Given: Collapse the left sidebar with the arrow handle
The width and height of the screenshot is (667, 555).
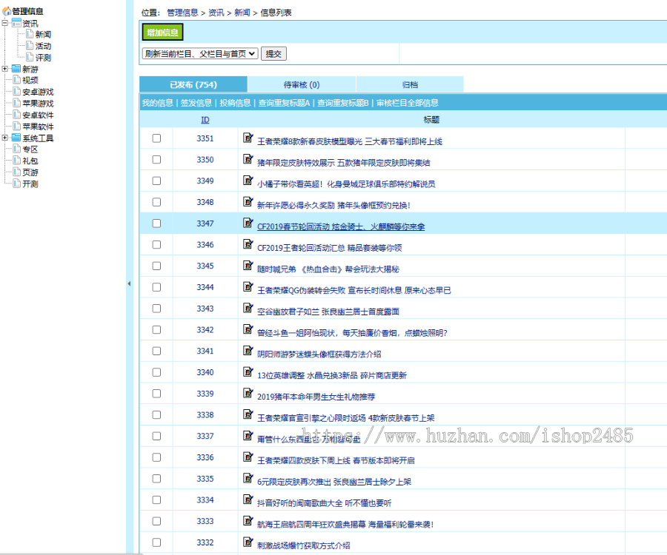Looking at the screenshot, I should pos(129,283).
